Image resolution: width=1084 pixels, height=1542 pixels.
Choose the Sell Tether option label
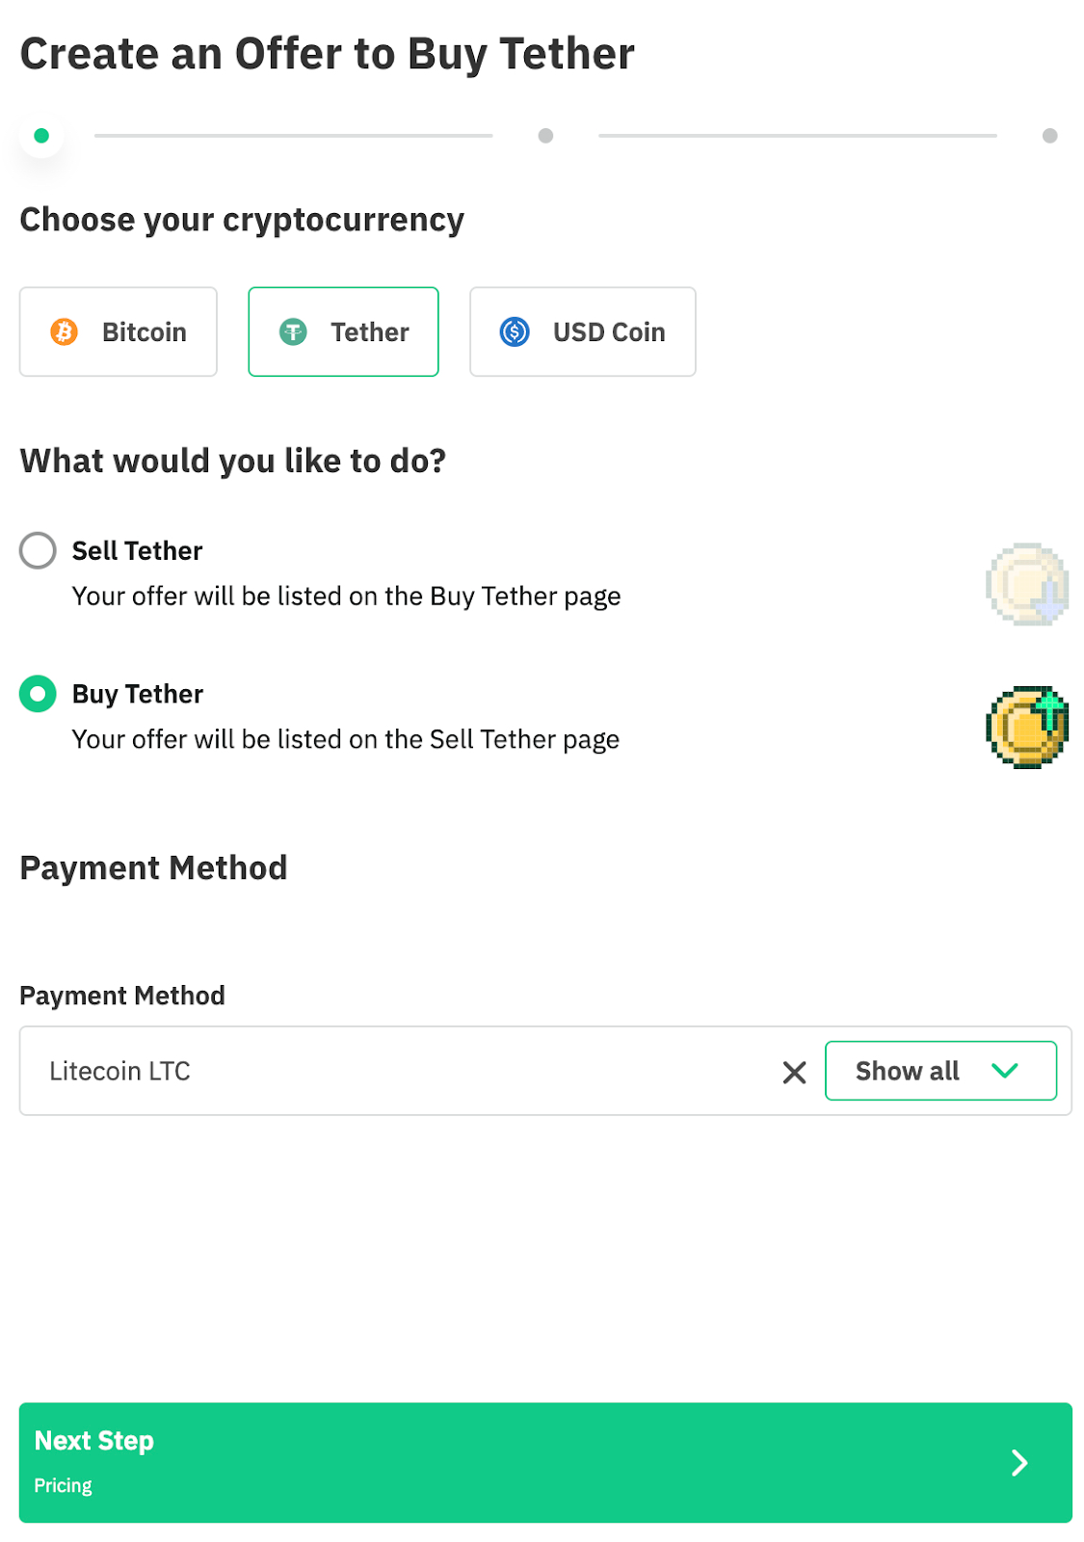(x=137, y=550)
